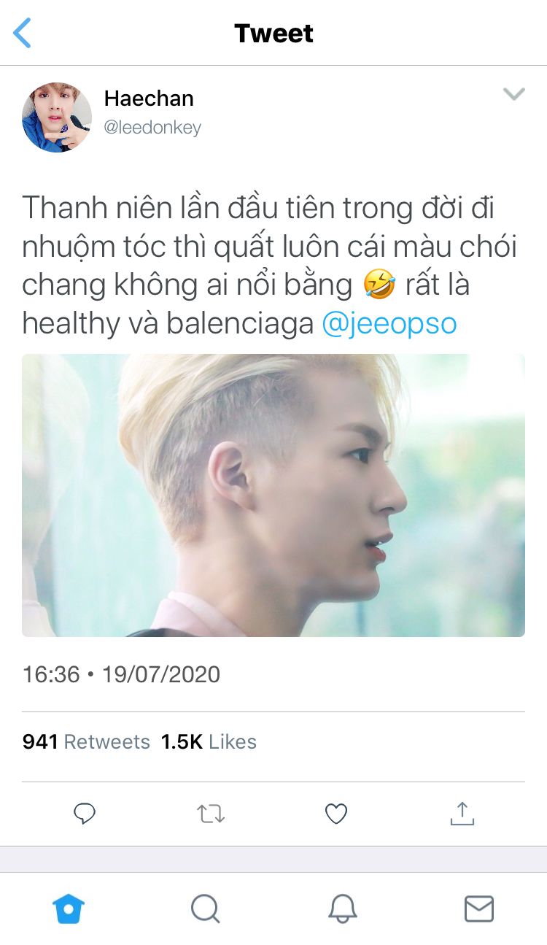Tap the reply speech bubble icon
Viewport: 547px width, 945px height.
(85, 813)
